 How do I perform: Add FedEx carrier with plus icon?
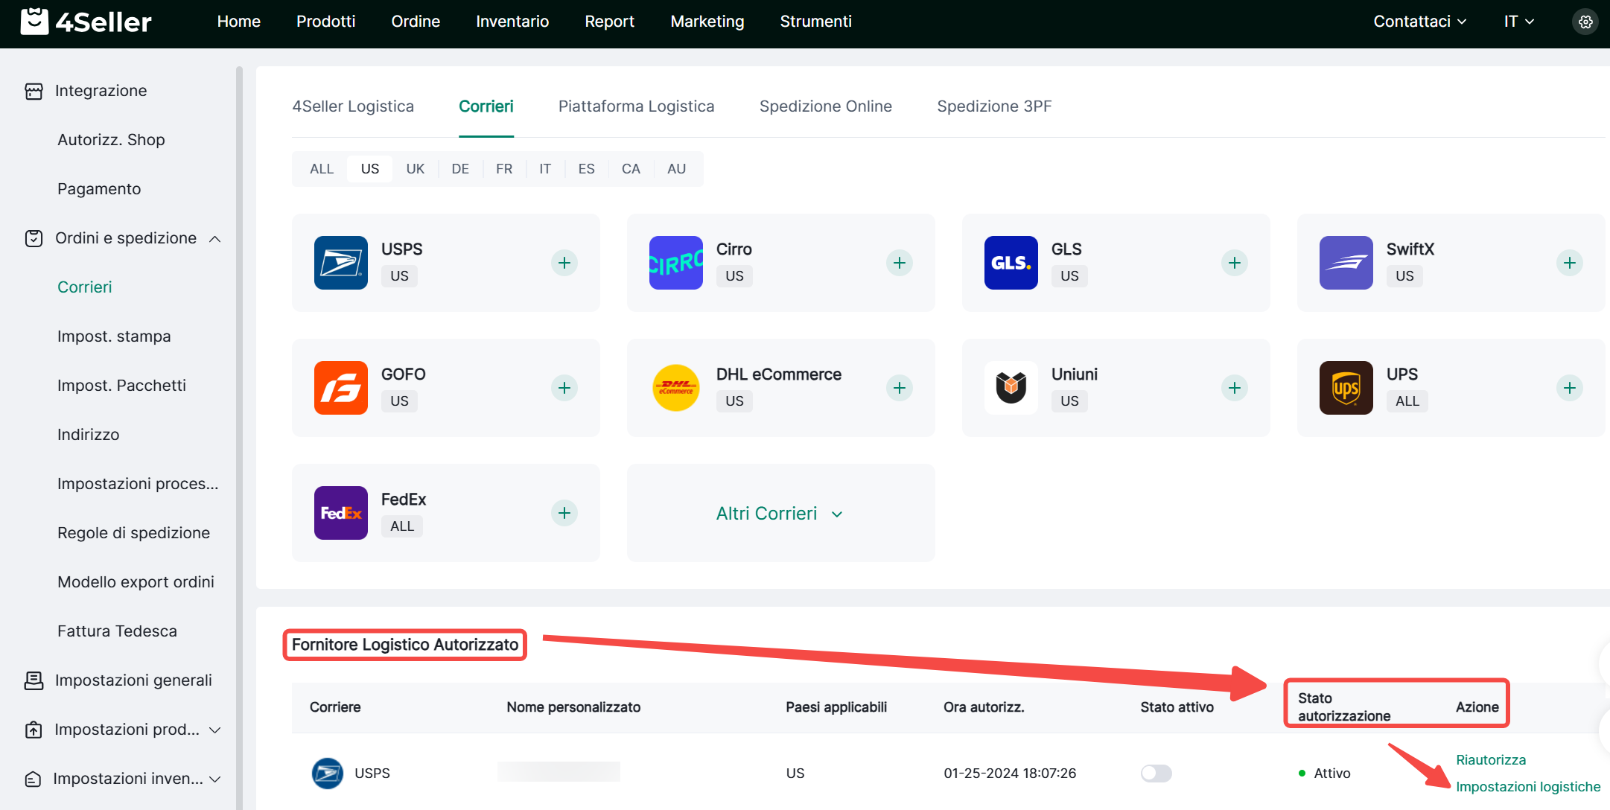click(564, 513)
